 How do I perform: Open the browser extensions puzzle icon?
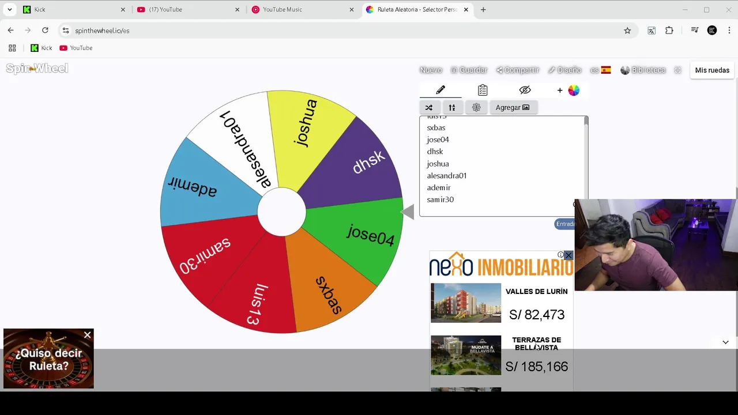point(669,31)
